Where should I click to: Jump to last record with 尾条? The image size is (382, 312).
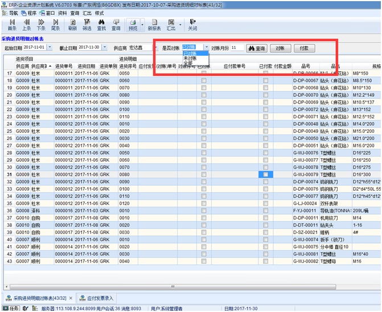pyautogui.click(x=56, y=24)
